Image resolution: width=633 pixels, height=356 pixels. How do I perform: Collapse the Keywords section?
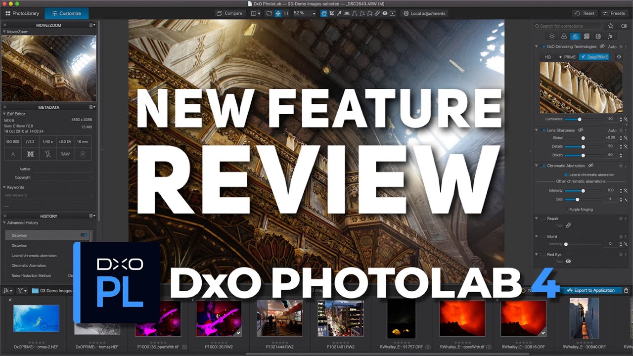pos(4,187)
